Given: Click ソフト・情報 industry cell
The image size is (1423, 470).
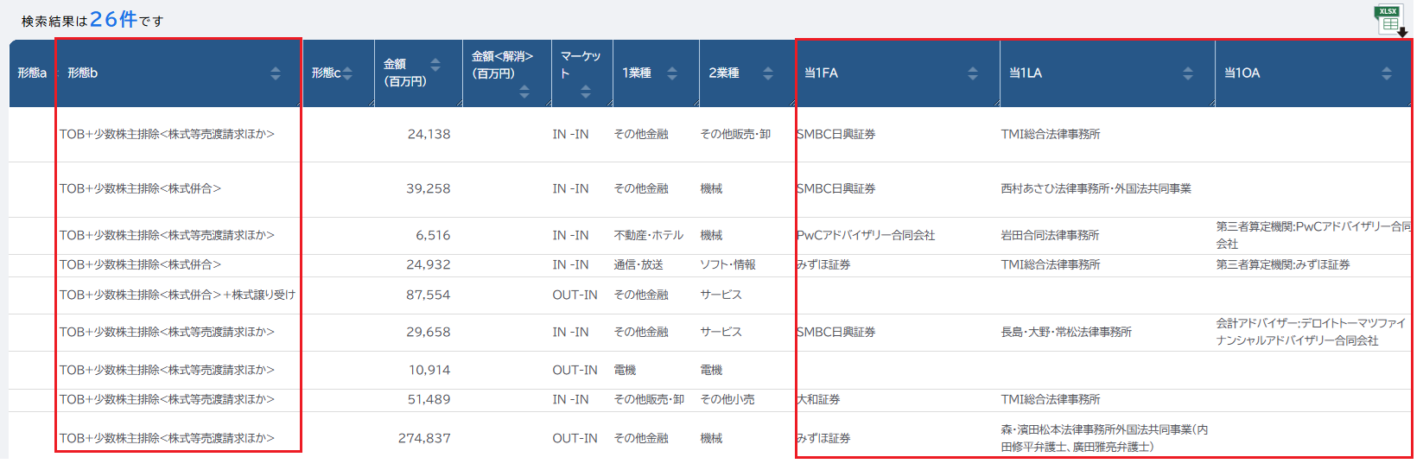Looking at the screenshot, I should (x=727, y=264).
